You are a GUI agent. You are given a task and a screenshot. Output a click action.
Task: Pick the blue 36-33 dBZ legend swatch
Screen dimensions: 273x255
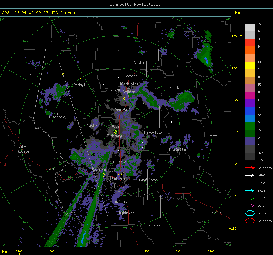pos(250,111)
